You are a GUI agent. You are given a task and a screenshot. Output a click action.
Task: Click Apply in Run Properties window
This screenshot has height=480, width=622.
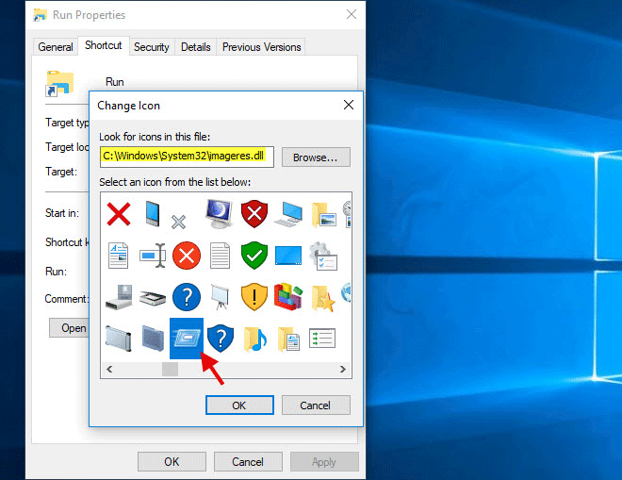[324, 461]
